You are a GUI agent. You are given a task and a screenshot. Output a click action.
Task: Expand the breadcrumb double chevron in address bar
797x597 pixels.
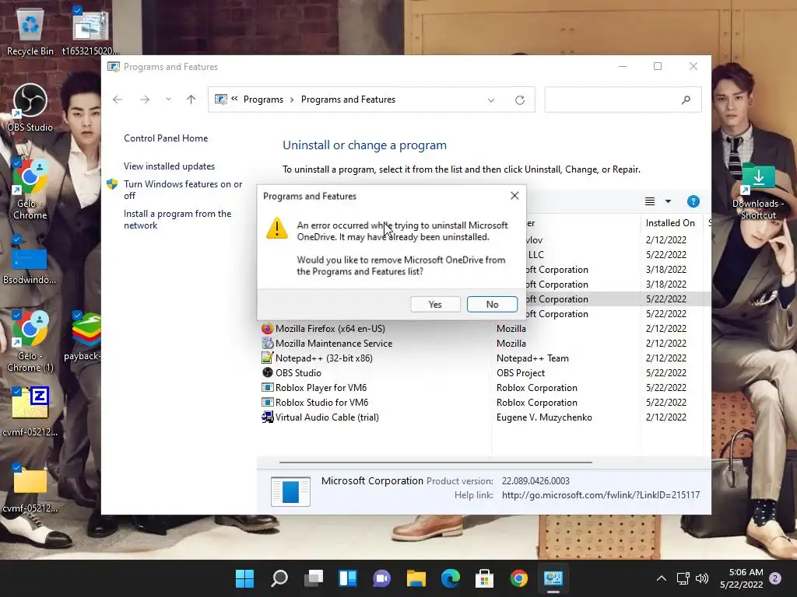click(234, 99)
